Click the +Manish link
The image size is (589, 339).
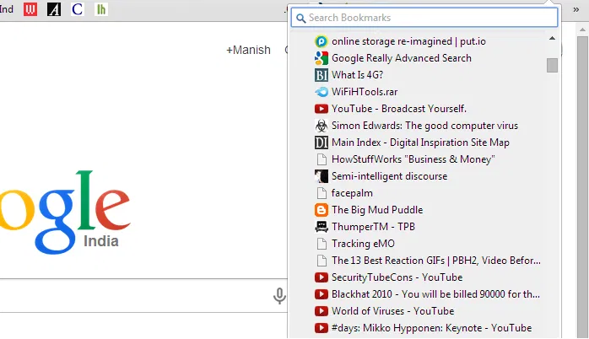tap(248, 50)
